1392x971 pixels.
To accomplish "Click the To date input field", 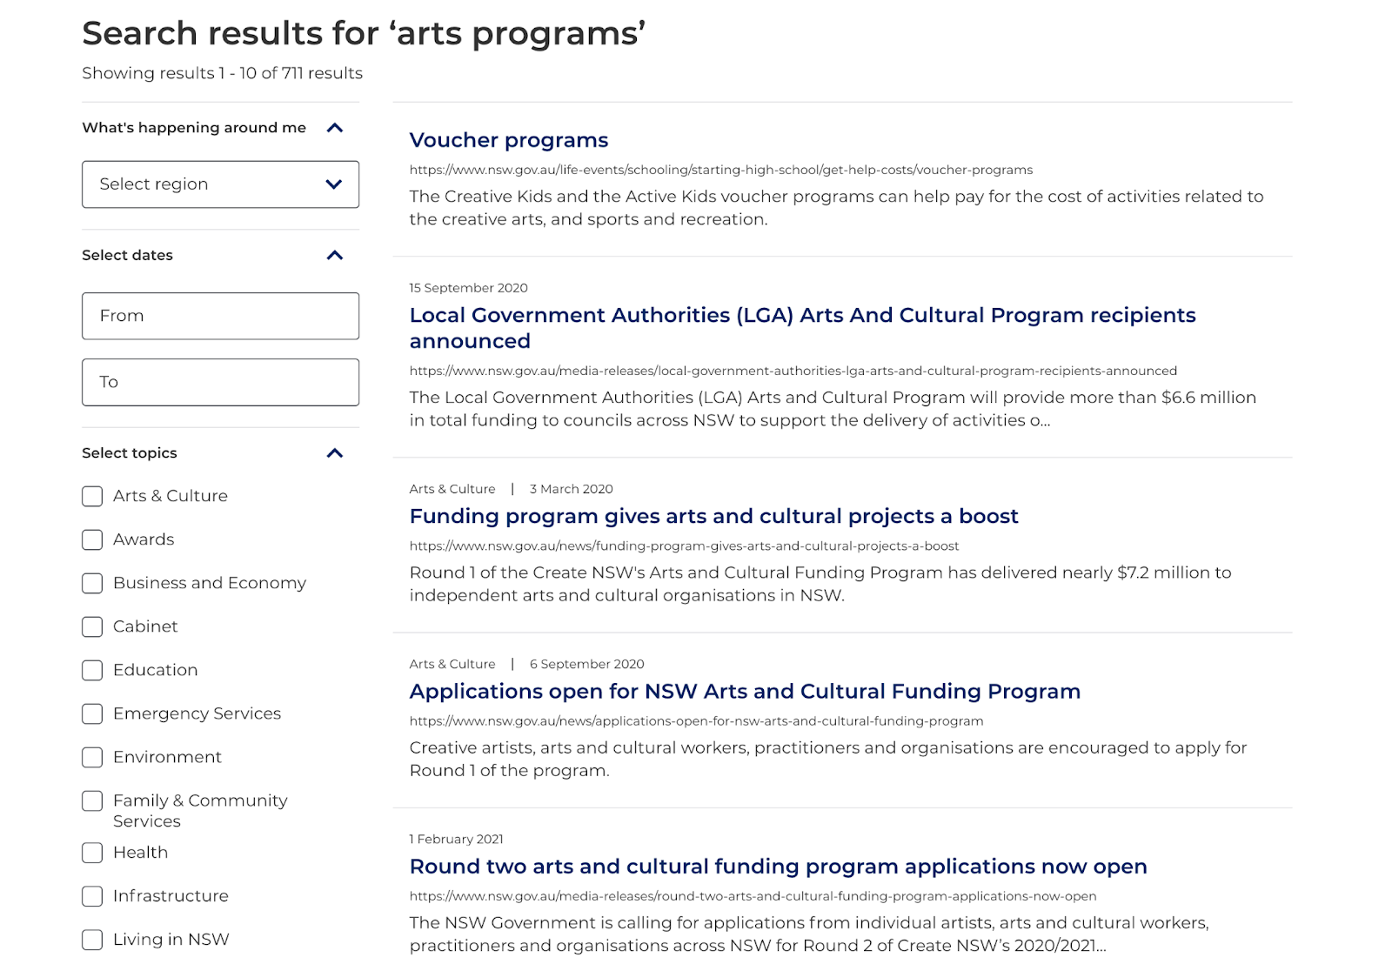I will pyautogui.click(x=220, y=382).
